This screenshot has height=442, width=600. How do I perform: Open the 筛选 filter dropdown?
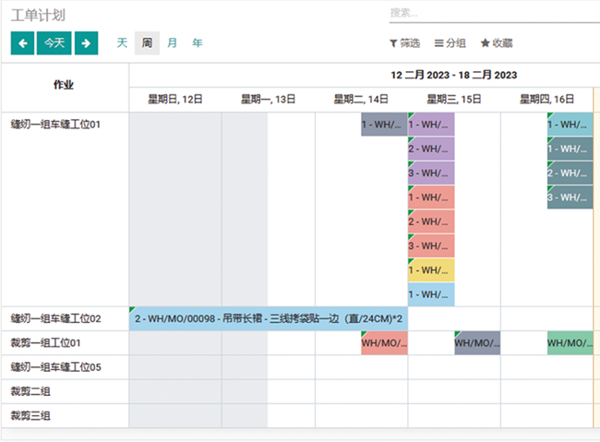[x=405, y=43]
